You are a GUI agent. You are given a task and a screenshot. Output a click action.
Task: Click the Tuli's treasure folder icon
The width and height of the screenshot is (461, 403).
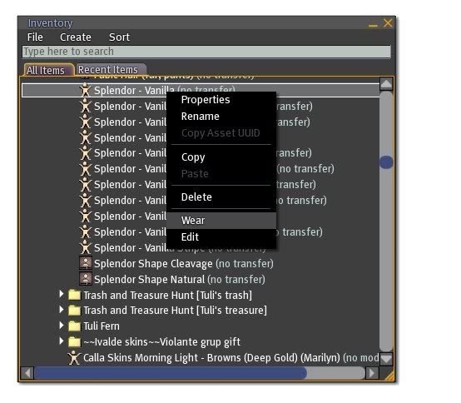(x=74, y=311)
